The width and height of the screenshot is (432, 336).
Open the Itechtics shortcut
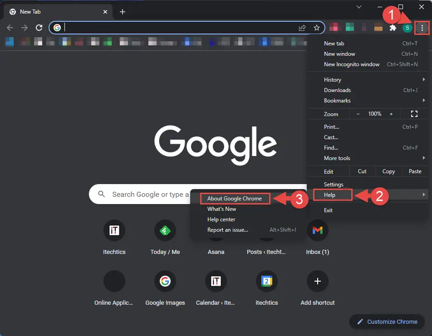pyautogui.click(x=114, y=237)
